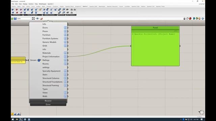Click the gold colored icon in Object Management panel
This screenshot has height=121, width=216.
(40, 10)
